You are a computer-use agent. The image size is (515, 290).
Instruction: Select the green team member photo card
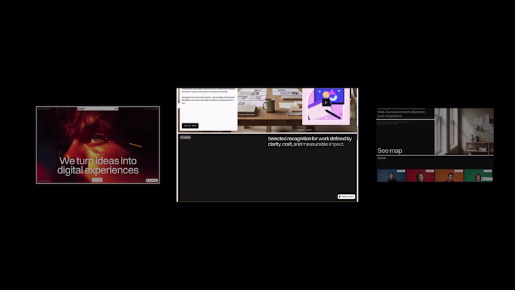coord(478,175)
